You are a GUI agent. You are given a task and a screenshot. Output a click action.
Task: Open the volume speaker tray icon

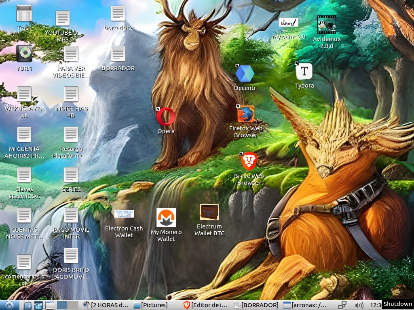[359, 305]
